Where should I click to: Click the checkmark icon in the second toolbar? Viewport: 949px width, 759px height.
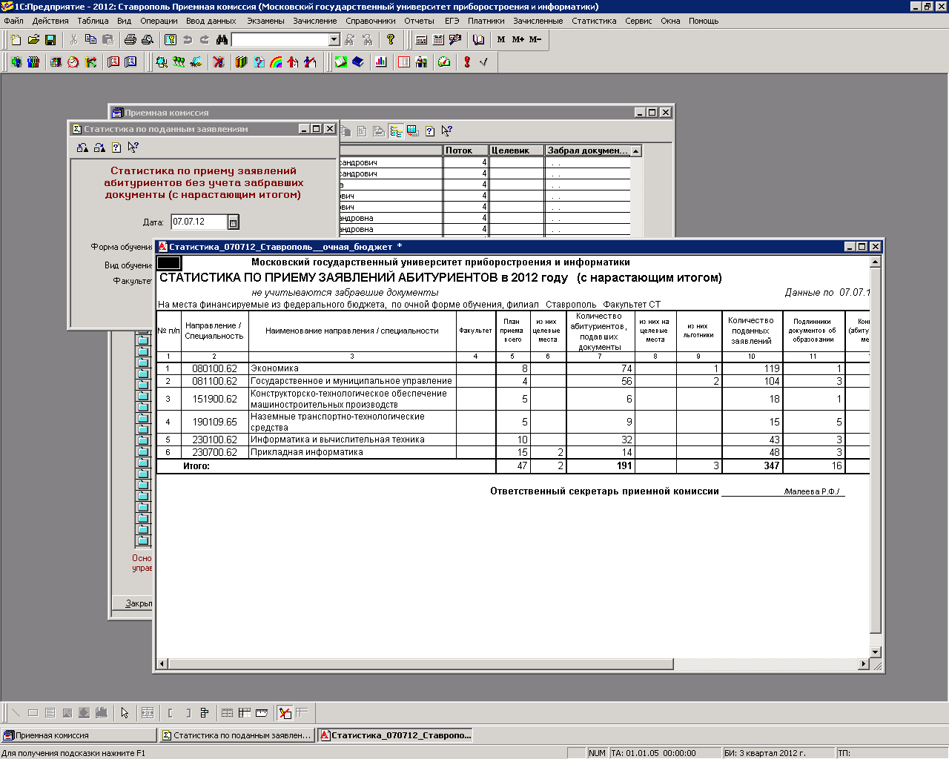pos(484,62)
